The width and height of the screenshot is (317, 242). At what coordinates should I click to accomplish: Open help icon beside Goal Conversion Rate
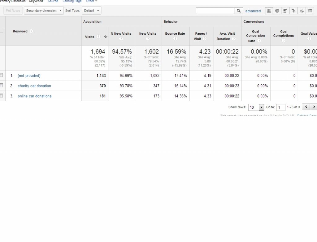click(259, 41)
